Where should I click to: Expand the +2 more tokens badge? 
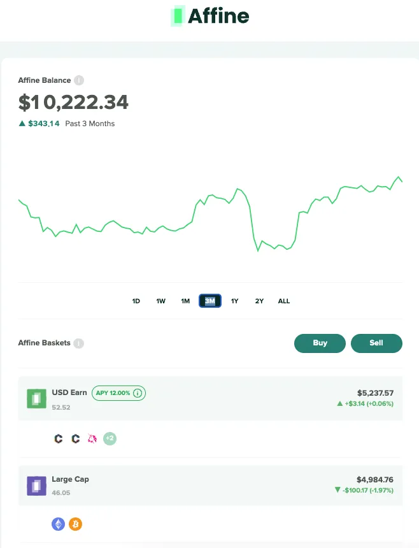pos(110,438)
